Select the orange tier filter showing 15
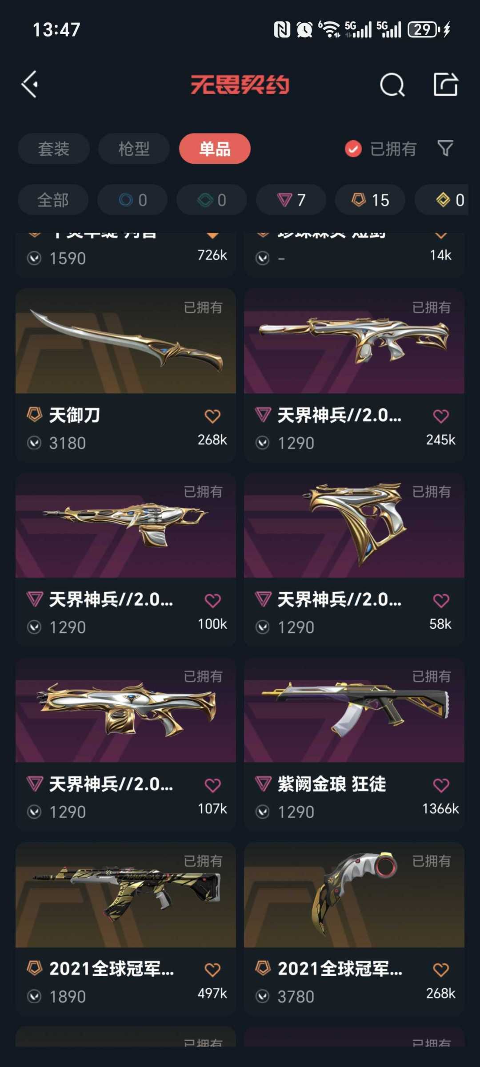Screen dimensions: 480x1067 pos(370,200)
